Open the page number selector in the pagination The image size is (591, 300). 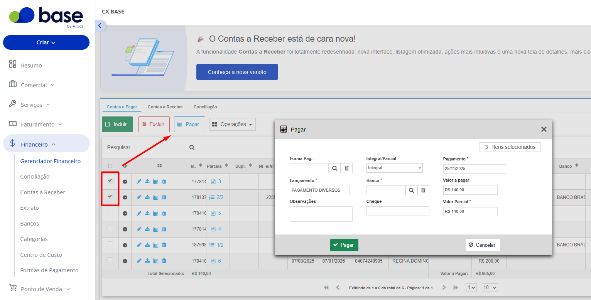coord(471,288)
